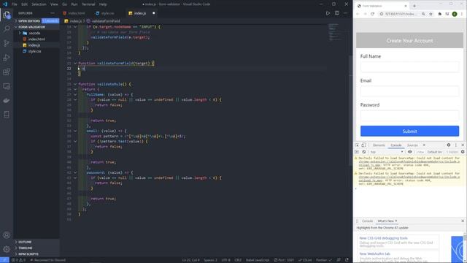Toggle DevTools device toolbar
This screenshot has height=263, width=467.
pos(363,145)
